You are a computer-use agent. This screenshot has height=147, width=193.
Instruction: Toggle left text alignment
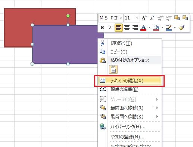[119, 28]
